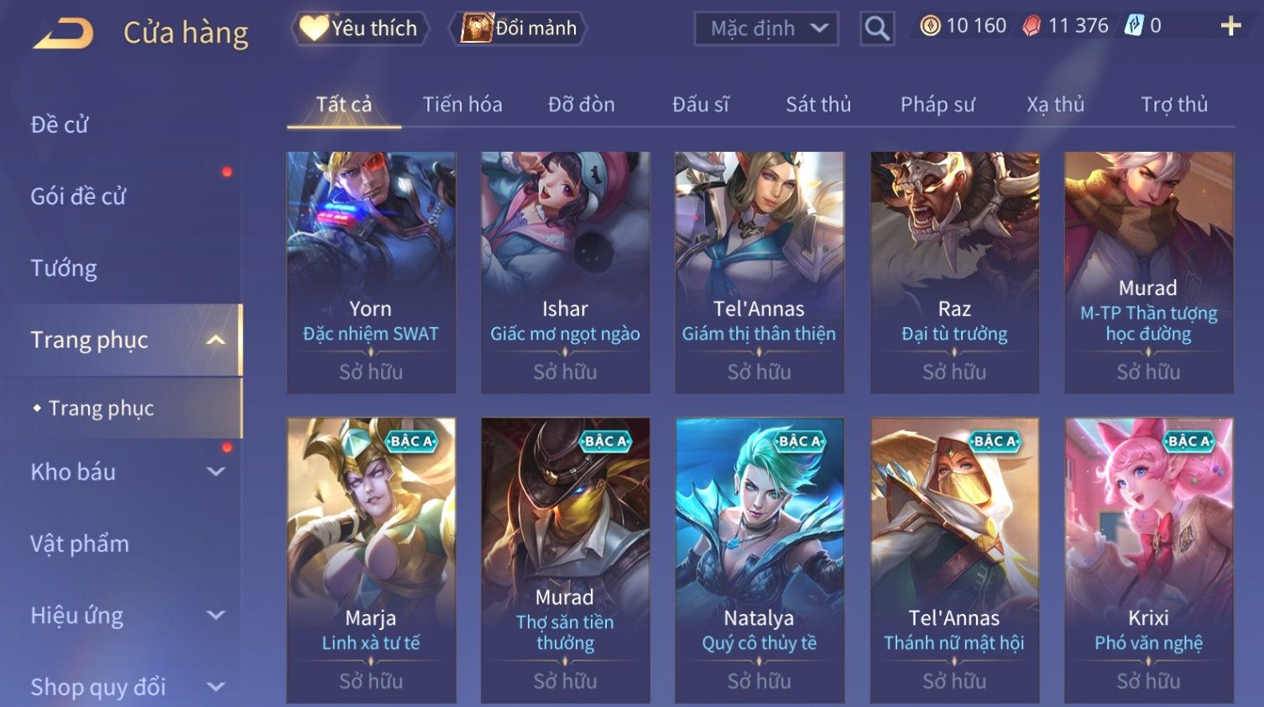Click the gold coin balance icon
The image size is (1264, 707).
point(930,26)
